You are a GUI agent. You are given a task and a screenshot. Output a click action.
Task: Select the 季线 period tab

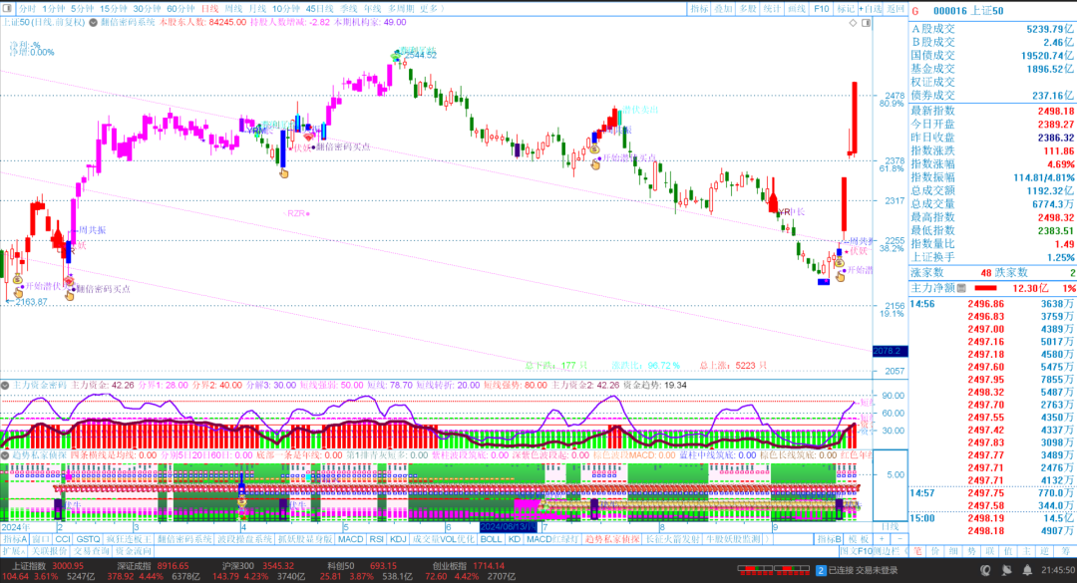click(349, 9)
